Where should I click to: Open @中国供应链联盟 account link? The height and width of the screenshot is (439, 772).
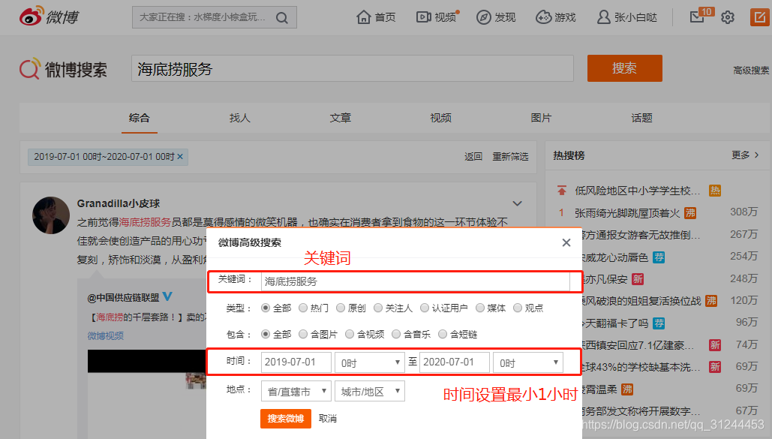click(124, 298)
